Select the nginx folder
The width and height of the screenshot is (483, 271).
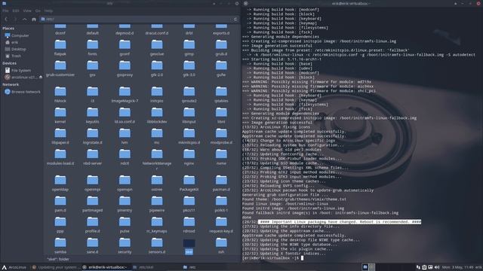[x=189, y=157]
